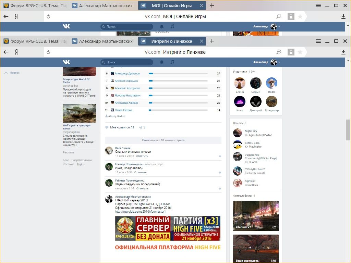Screen dimensions: 351x263
Task: Click Ответить under Вася Чокак's comment
Action: pos(142,156)
